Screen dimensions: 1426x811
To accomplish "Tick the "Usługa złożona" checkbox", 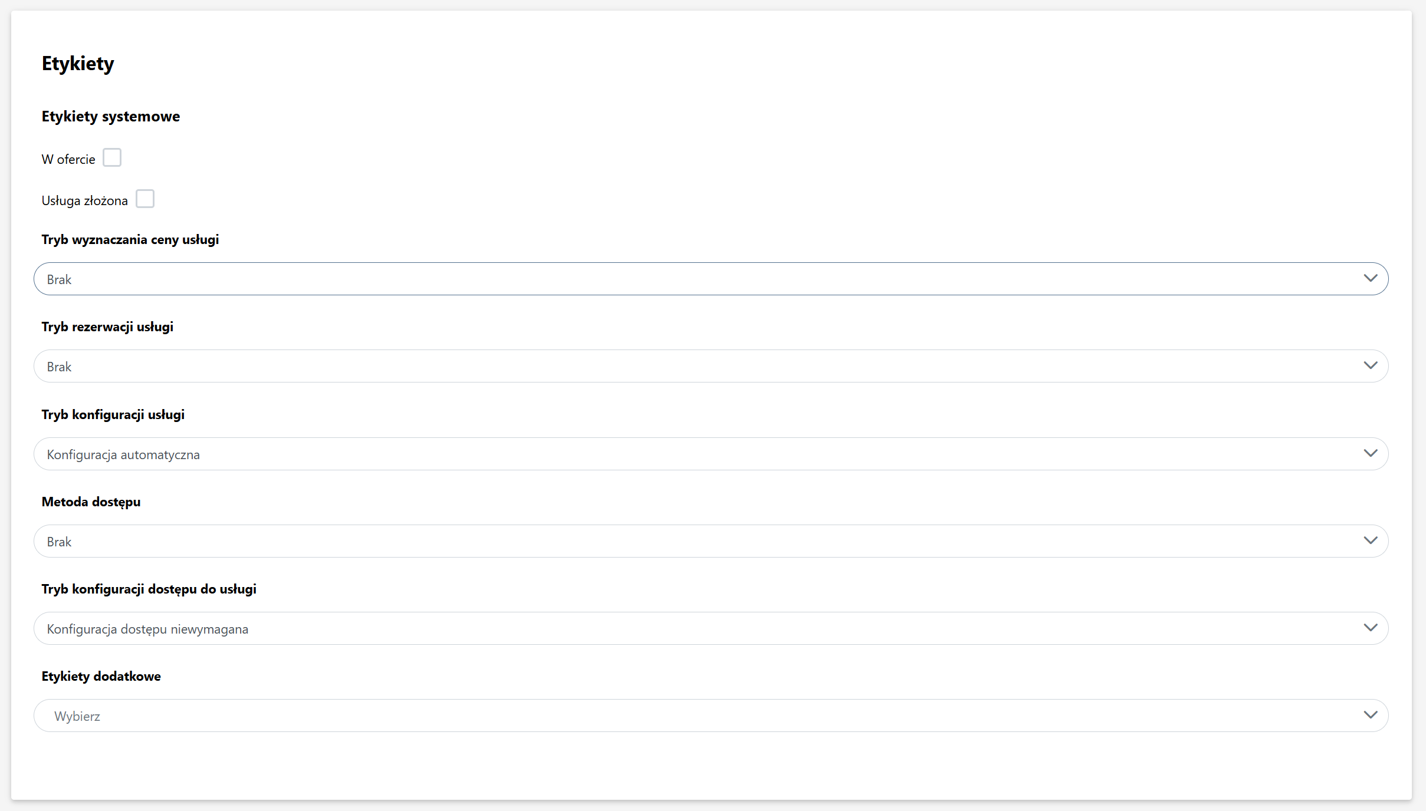I will point(145,199).
